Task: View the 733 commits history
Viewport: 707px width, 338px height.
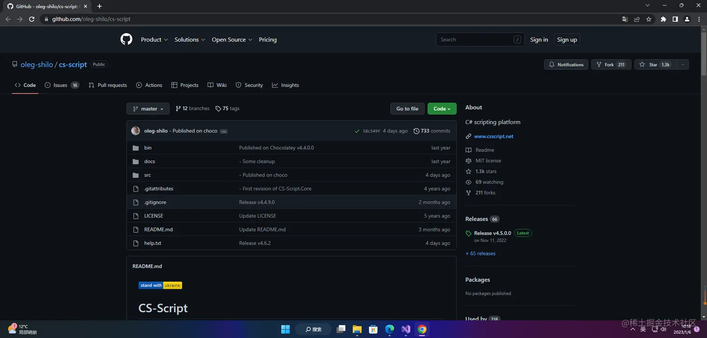Action: [432, 131]
